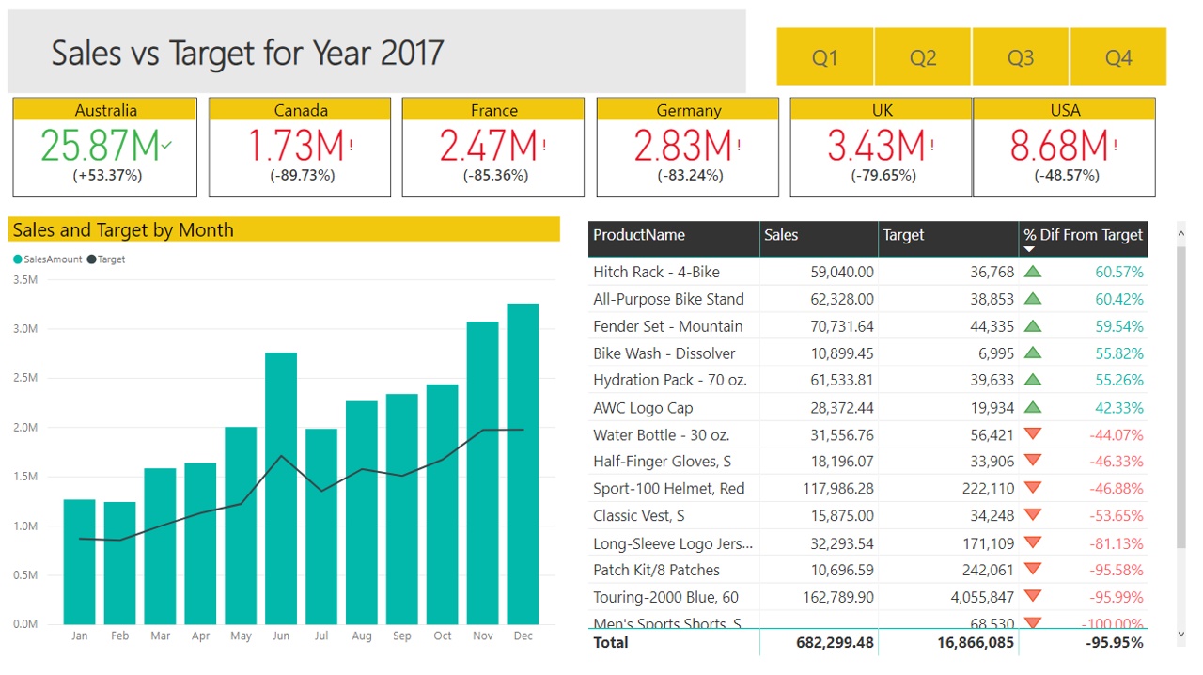Click red down triangle in Water Bottle row
Image resolution: width=1203 pixels, height=675 pixels.
tap(1033, 434)
